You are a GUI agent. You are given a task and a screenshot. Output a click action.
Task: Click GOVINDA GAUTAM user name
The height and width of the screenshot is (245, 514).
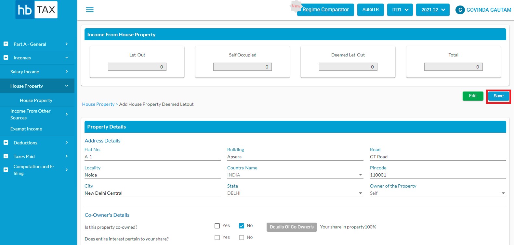[x=489, y=10]
